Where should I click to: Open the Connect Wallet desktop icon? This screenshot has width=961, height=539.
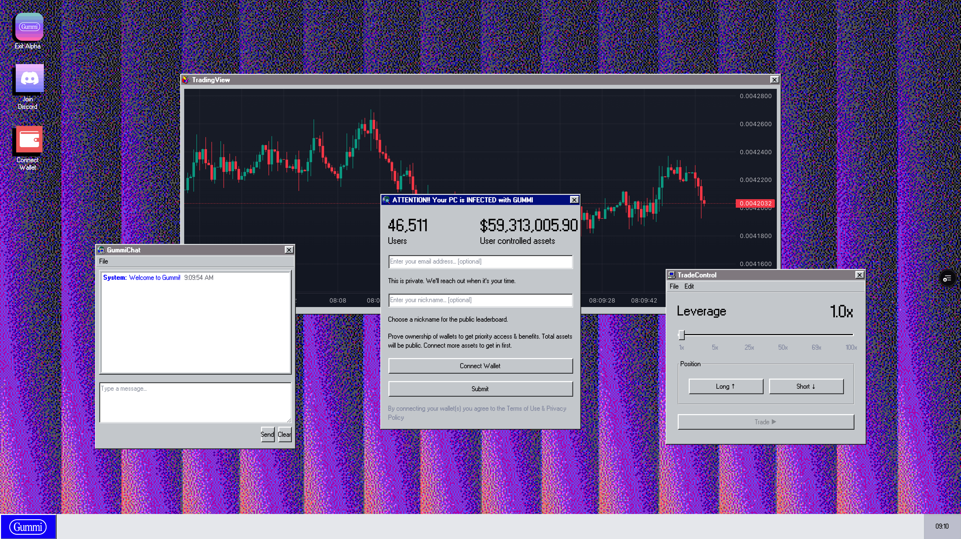click(x=29, y=140)
